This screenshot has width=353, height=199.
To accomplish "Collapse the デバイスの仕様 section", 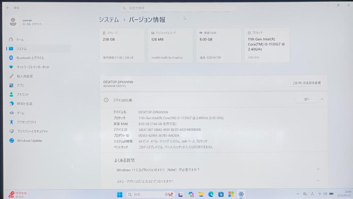I will point(322,99).
